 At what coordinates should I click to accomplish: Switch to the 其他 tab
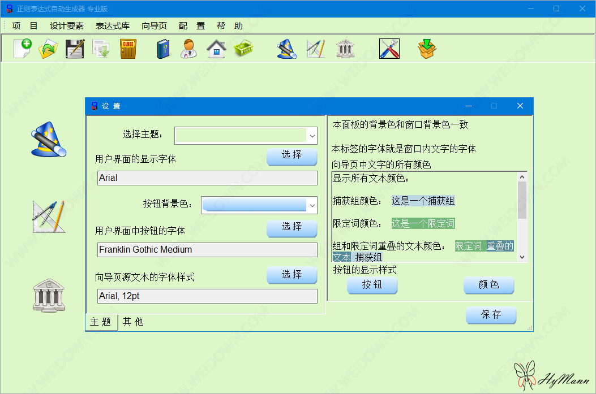coord(133,322)
